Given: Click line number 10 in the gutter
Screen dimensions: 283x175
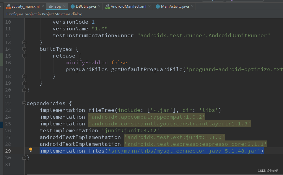Looking at the screenshot, I should (8, 22).
